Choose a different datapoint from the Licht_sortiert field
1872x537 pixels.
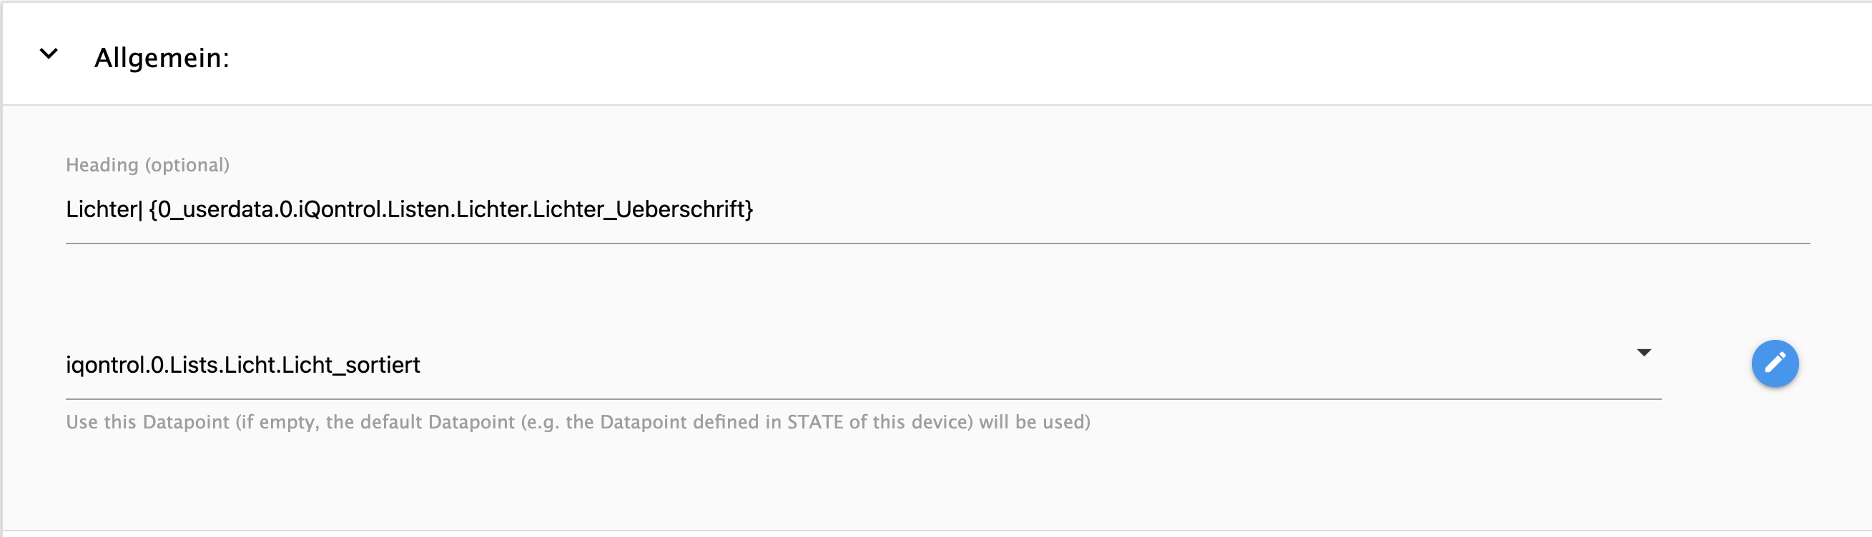pyautogui.click(x=863, y=364)
